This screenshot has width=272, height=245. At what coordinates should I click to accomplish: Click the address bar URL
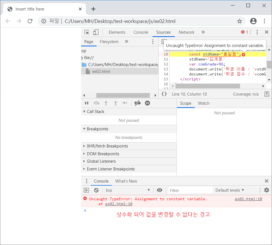[120, 21]
